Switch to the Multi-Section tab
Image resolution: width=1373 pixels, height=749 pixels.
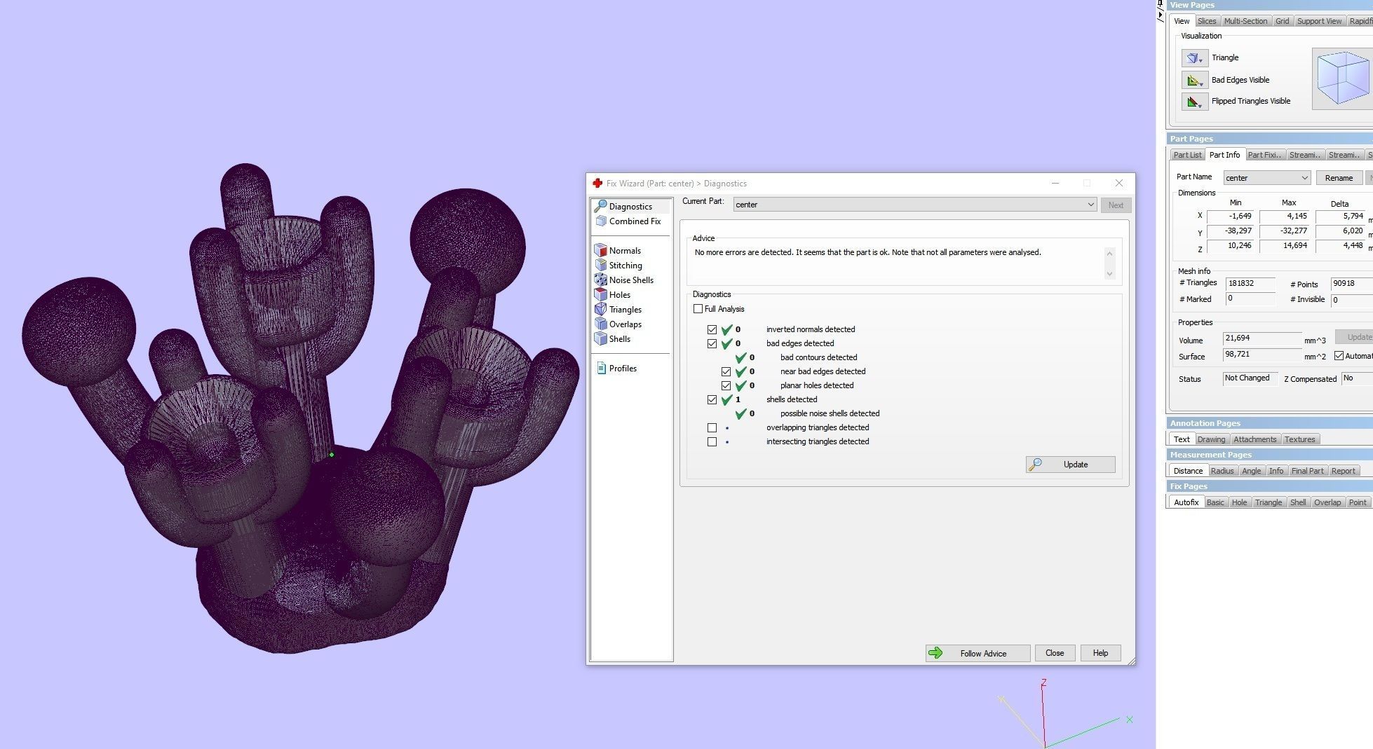coord(1245,21)
